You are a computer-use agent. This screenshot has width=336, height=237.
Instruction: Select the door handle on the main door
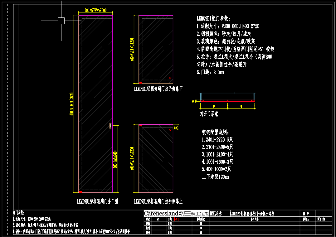(x=110, y=125)
